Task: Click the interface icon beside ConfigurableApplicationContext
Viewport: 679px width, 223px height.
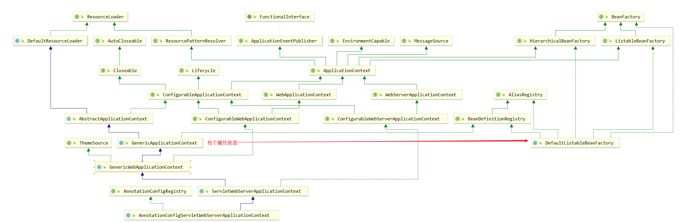Action: [x=152, y=95]
